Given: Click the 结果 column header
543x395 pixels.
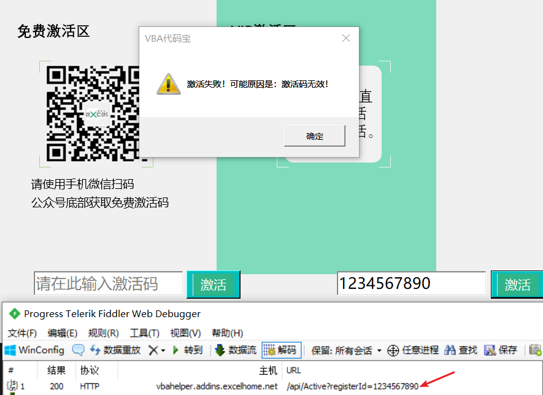Looking at the screenshot, I should coord(56,370).
